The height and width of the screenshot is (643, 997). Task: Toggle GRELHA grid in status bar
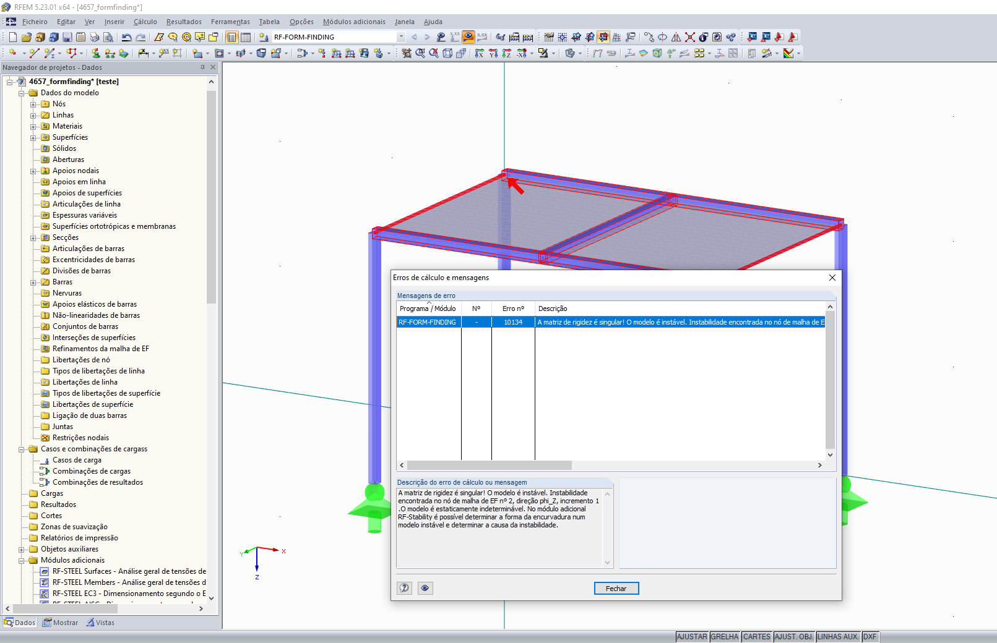tap(725, 637)
